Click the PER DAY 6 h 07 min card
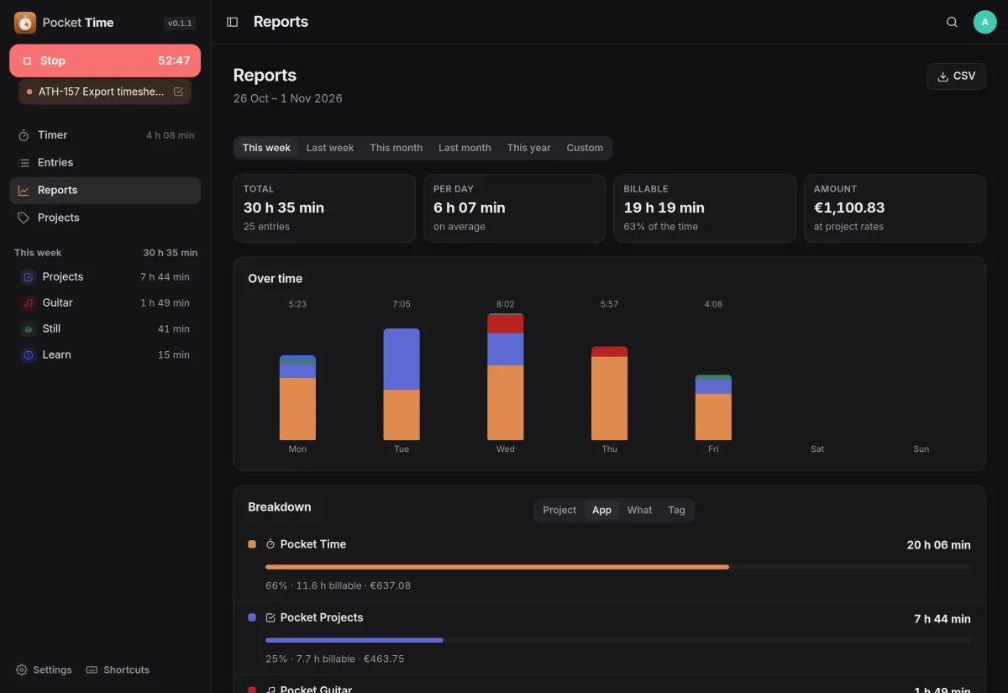The width and height of the screenshot is (1008, 693). pos(514,208)
